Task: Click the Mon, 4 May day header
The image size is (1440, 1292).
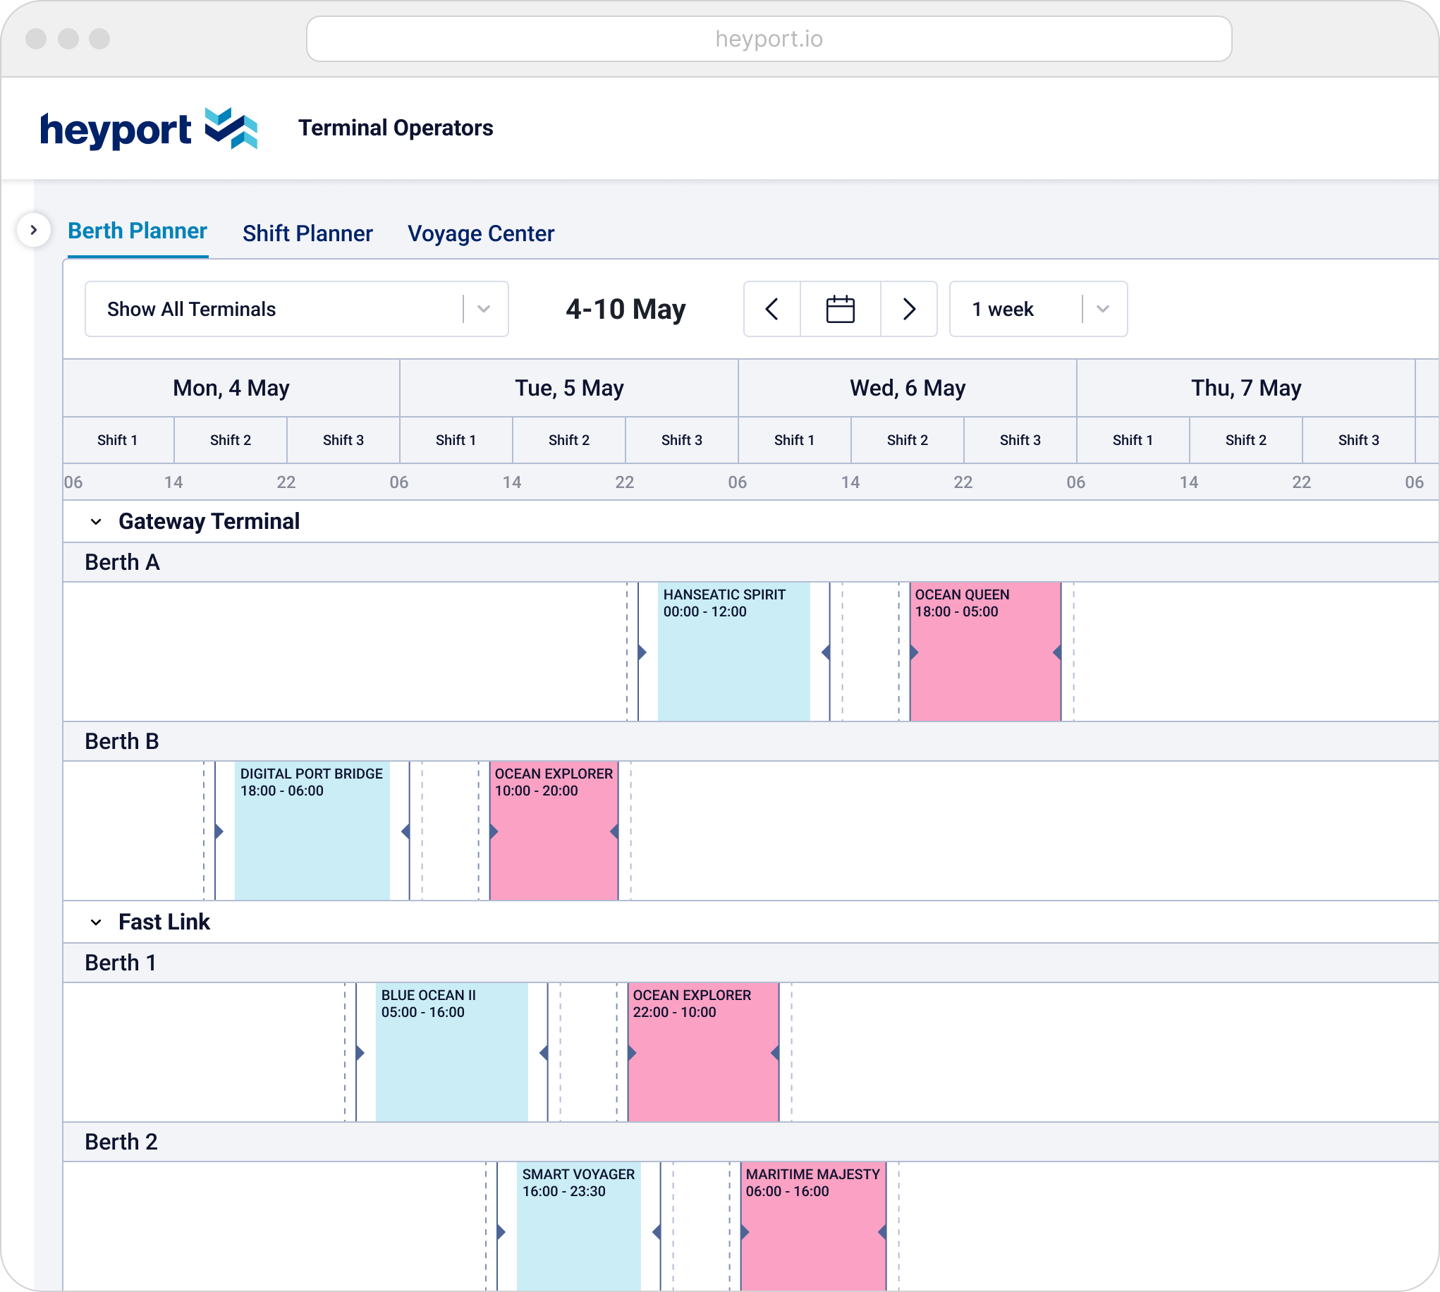Action: [x=231, y=389]
